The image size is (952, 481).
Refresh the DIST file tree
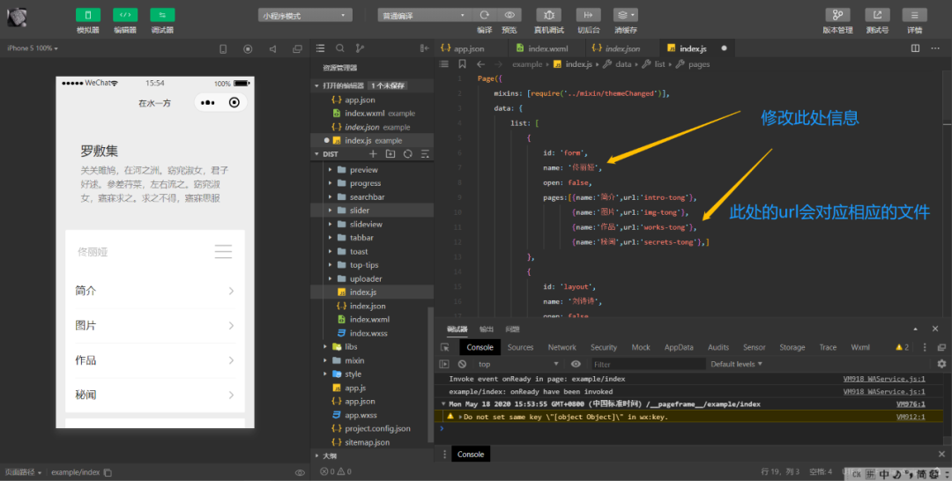pyautogui.click(x=408, y=154)
